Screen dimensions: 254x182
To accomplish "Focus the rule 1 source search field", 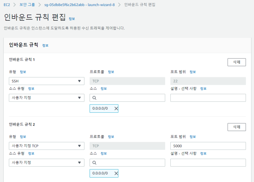I will tap(127, 98).
